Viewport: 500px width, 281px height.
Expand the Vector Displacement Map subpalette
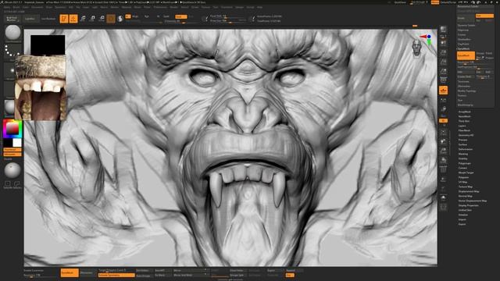coord(472,201)
